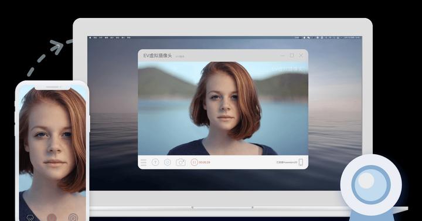The image size is (422, 221).
Task: Close the EV virtual camera window
Action: [301, 56]
